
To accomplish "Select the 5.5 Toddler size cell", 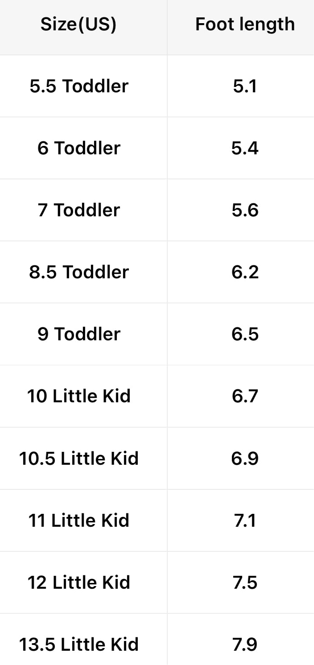I will click(x=79, y=86).
